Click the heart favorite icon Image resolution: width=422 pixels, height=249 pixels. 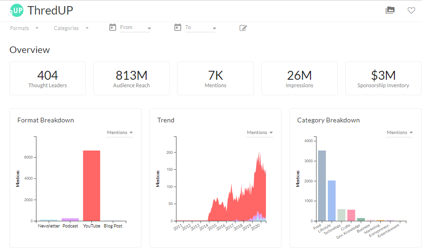411,10
